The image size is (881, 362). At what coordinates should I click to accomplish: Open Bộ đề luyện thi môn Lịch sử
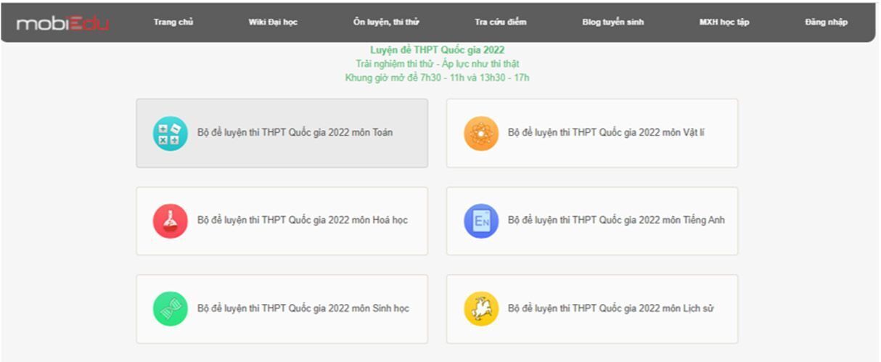pos(592,309)
